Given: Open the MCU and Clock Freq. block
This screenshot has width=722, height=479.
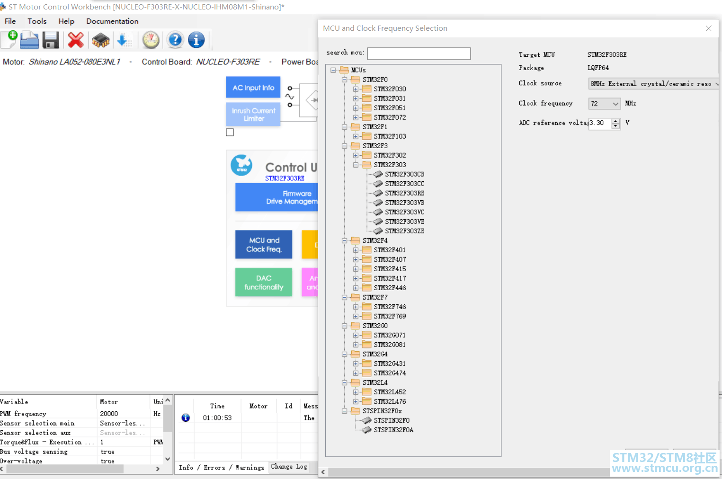Looking at the screenshot, I should 264,245.
